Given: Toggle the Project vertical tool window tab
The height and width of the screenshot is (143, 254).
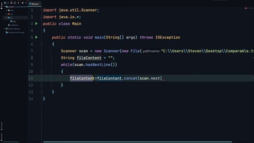Looking at the screenshot, I should pos(2,6).
